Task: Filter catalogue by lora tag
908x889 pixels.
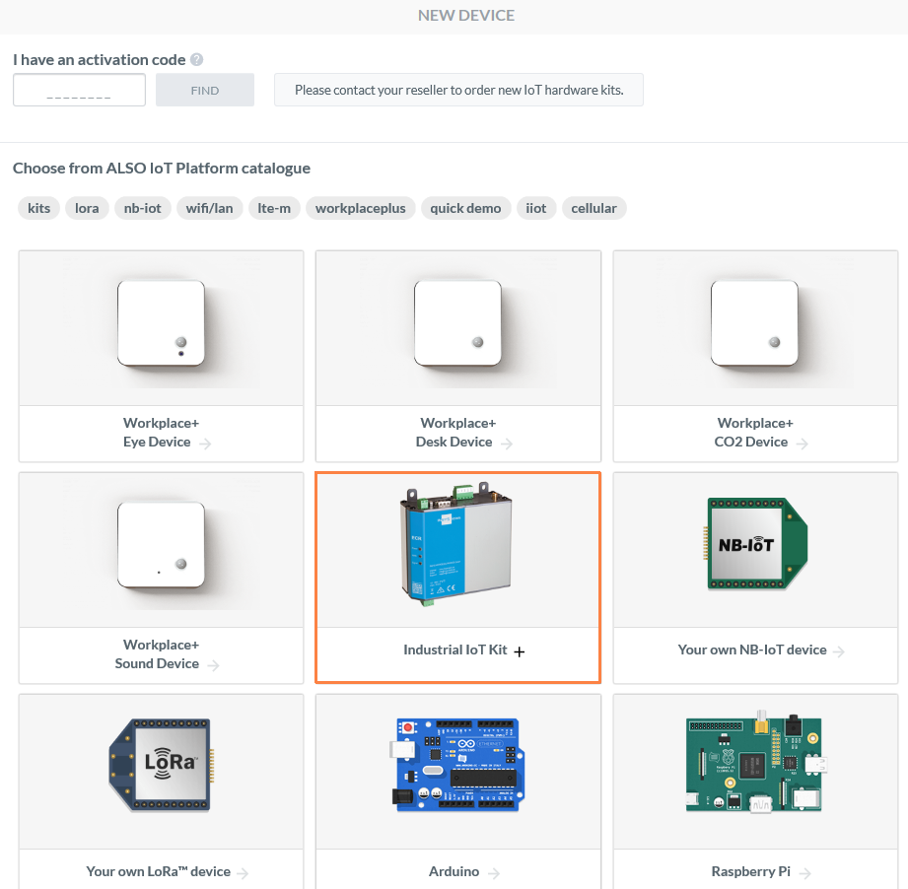Action: (87, 208)
